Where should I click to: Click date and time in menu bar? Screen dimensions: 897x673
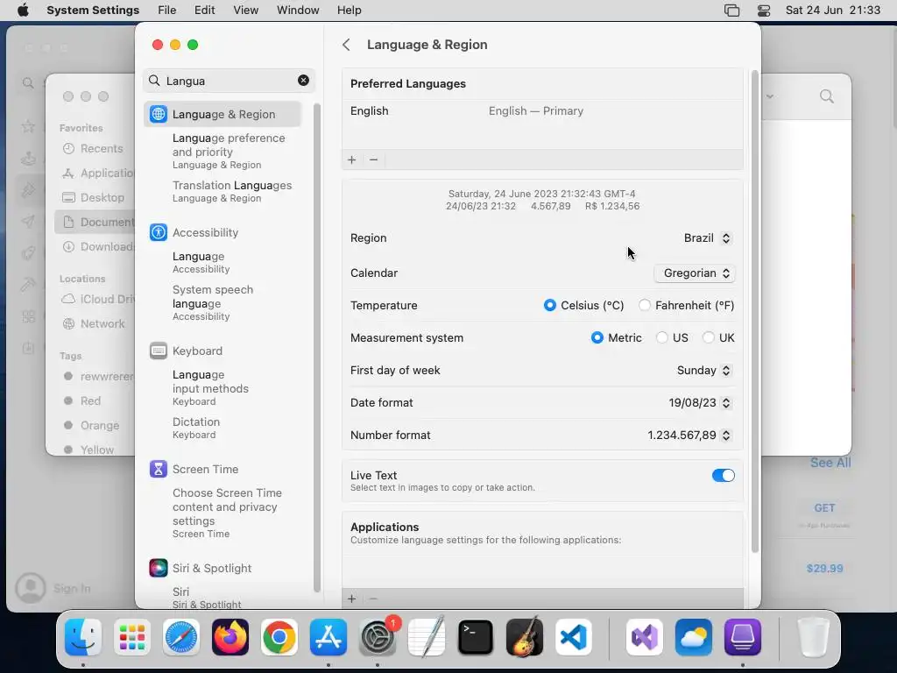pyautogui.click(x=832, y=11)
